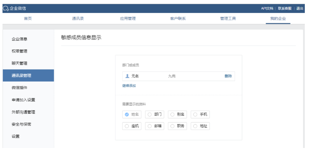Open 企业信息 in the sidebar

pyautogui.click(x=29, y=39)
